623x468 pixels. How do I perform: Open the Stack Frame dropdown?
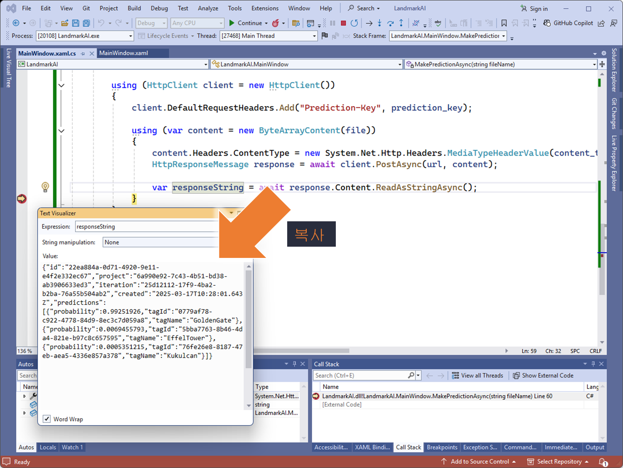tap(503, 36)
